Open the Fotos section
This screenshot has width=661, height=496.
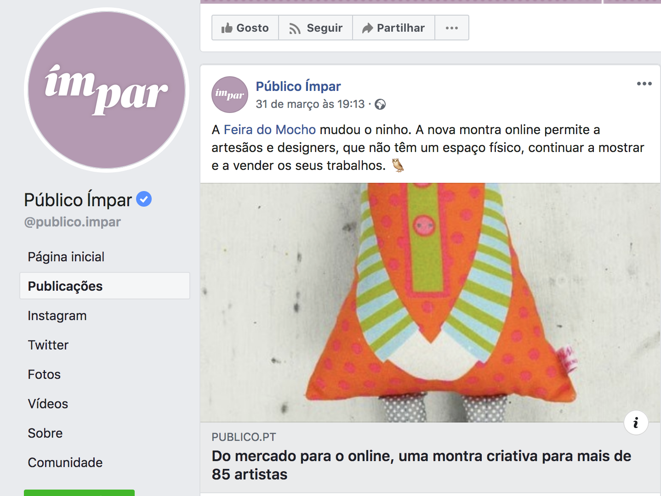click(44, 374)
